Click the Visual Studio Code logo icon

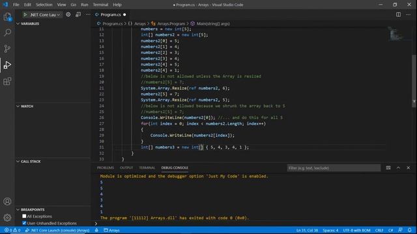[5, 5]
